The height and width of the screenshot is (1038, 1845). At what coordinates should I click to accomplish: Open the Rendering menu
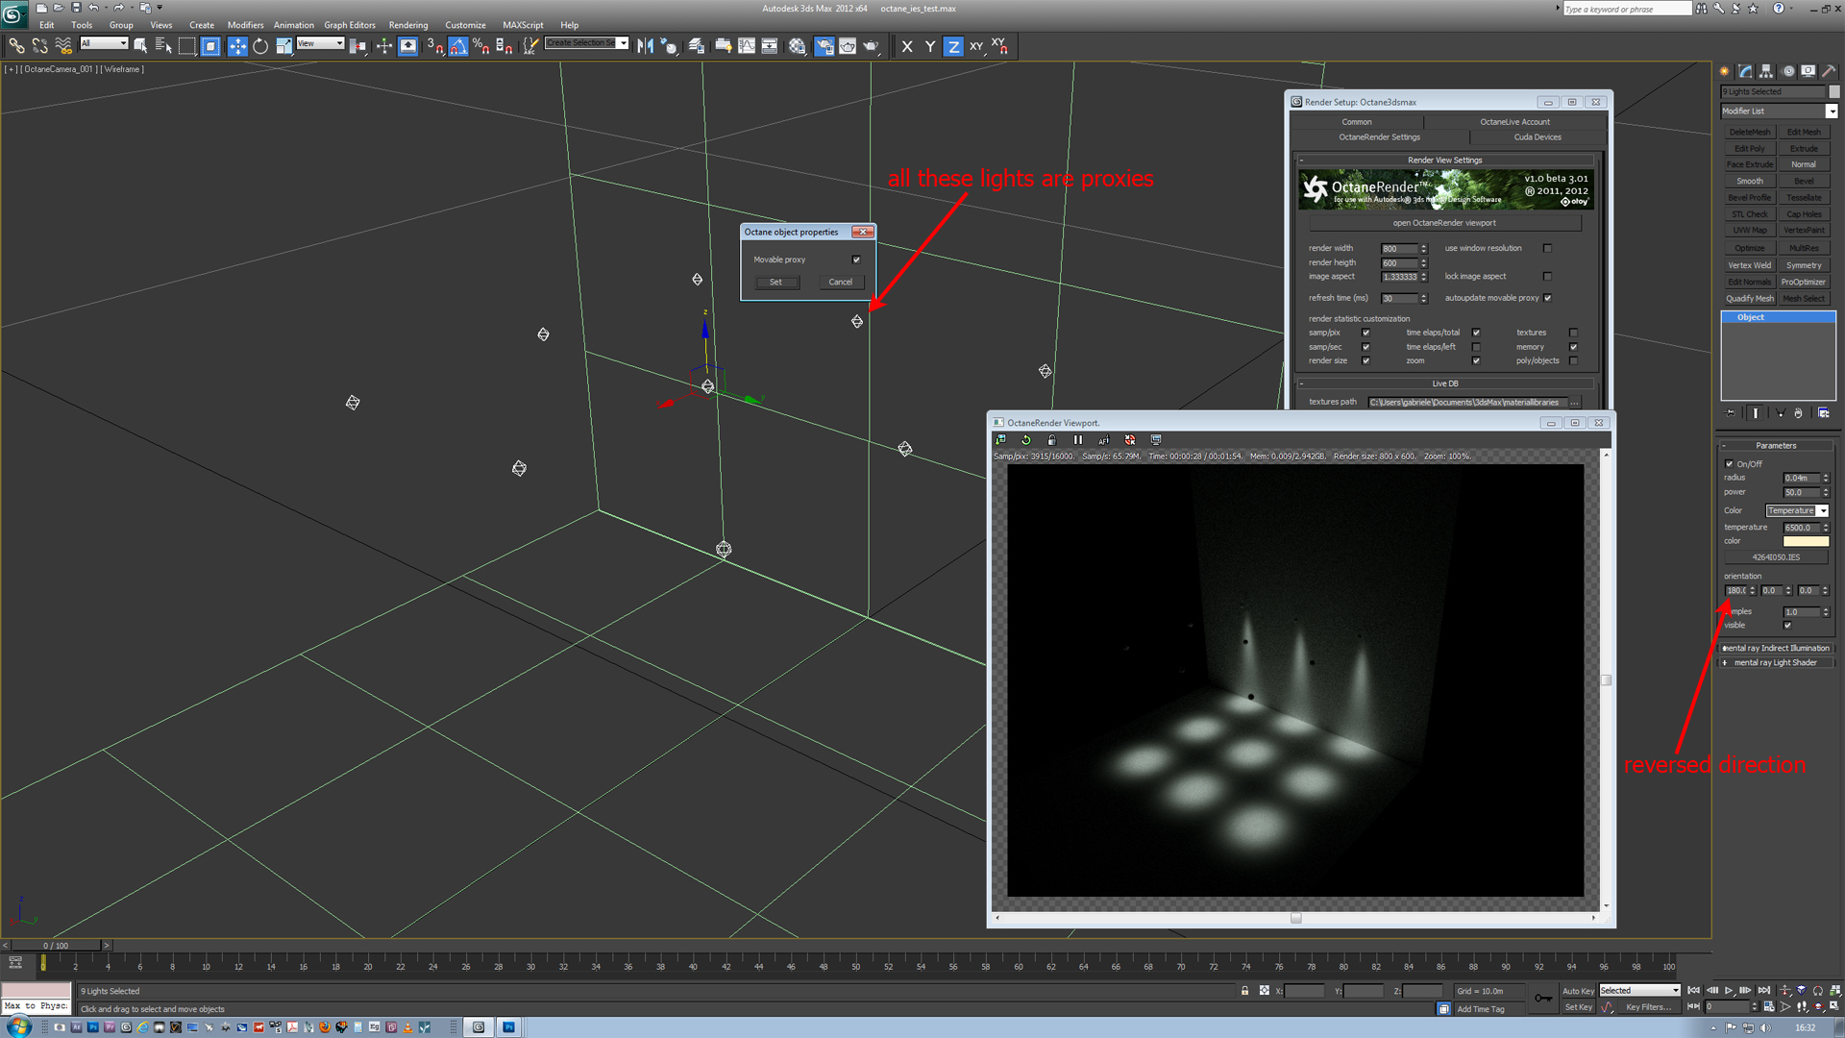coord(407,25)
